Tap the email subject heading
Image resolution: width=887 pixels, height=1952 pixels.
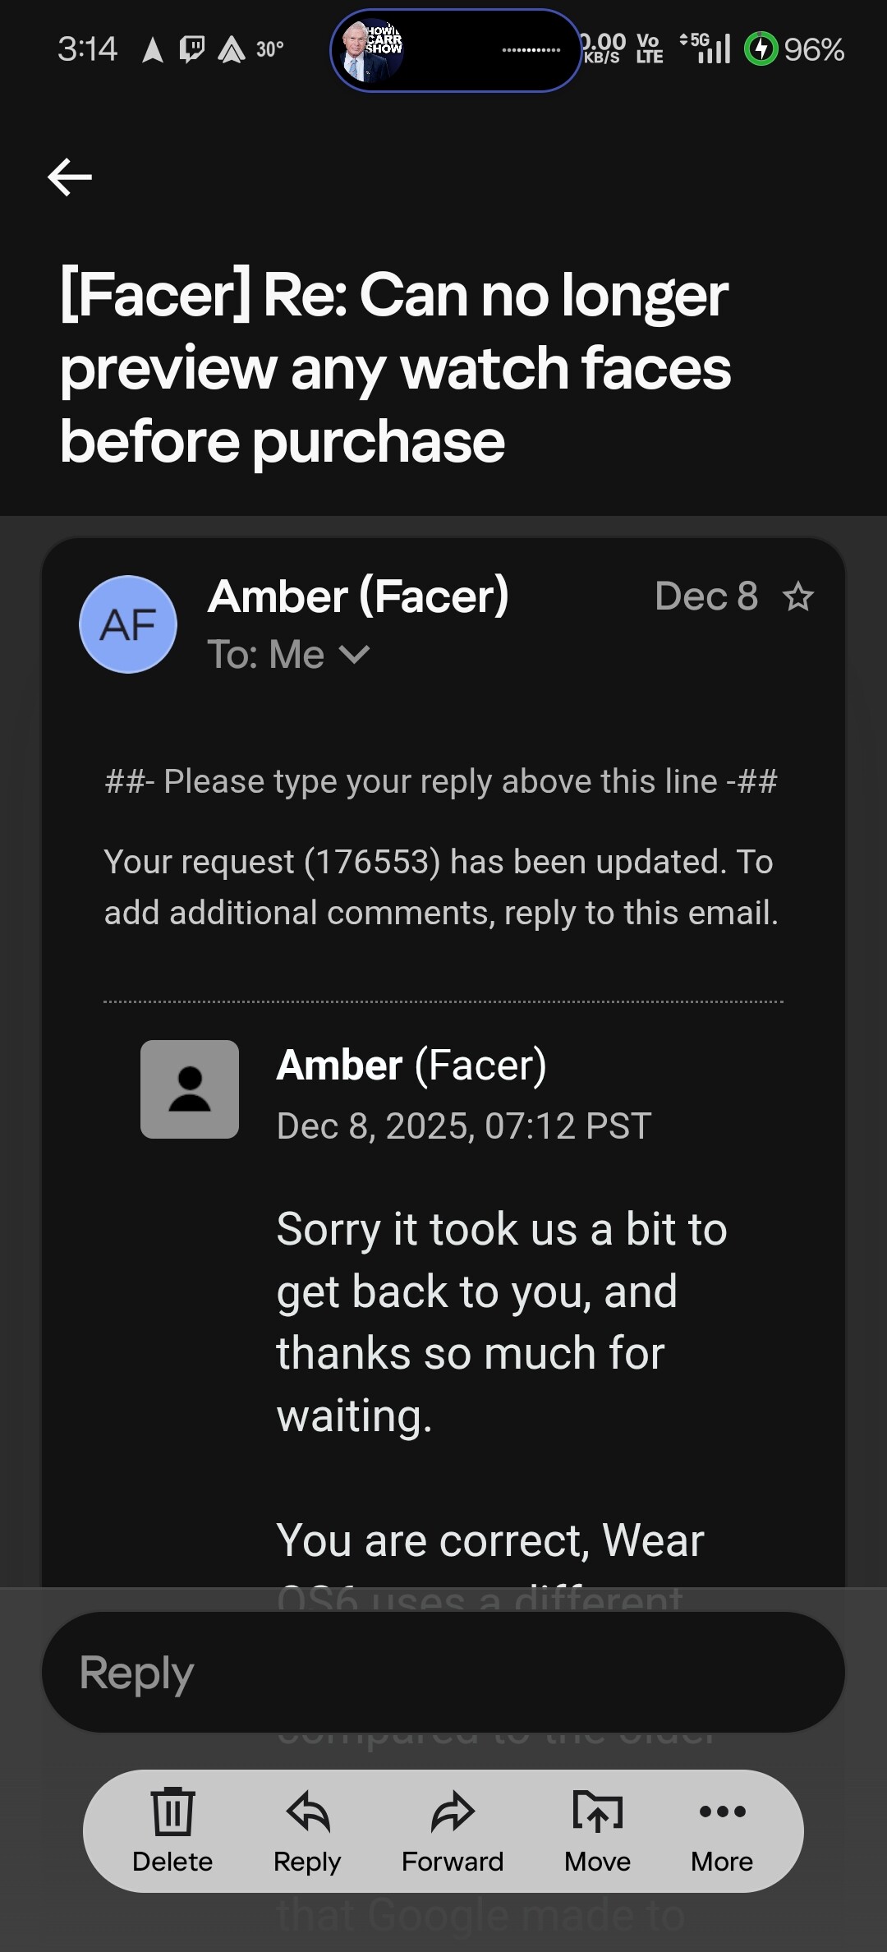pyautogui.click(x=394, y=368)
